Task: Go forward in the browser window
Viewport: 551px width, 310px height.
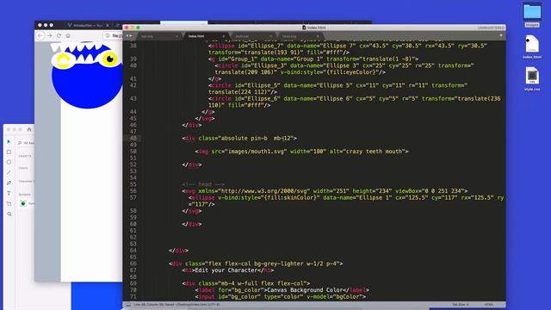Action: 50,35
